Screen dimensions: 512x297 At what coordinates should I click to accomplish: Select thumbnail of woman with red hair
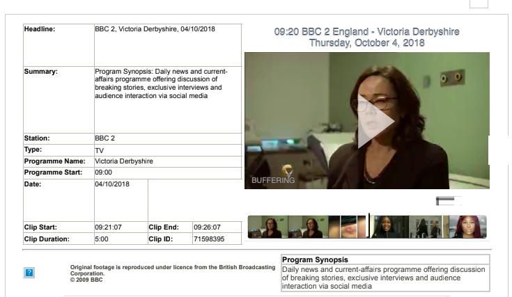pos(467,227)
